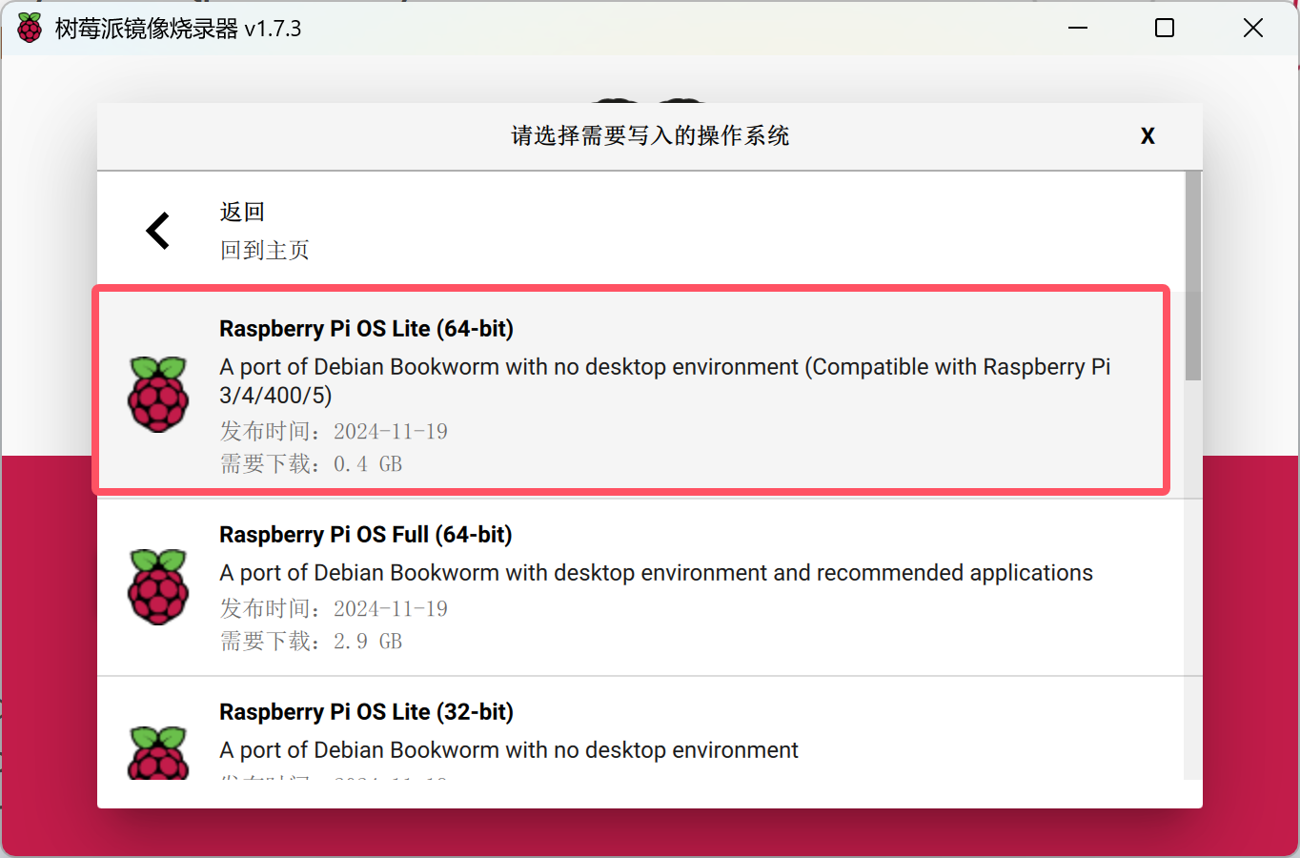Click description of OS Full with desktop environment
This screenshot has height=858, width=1300.
(x=656, y=573)
